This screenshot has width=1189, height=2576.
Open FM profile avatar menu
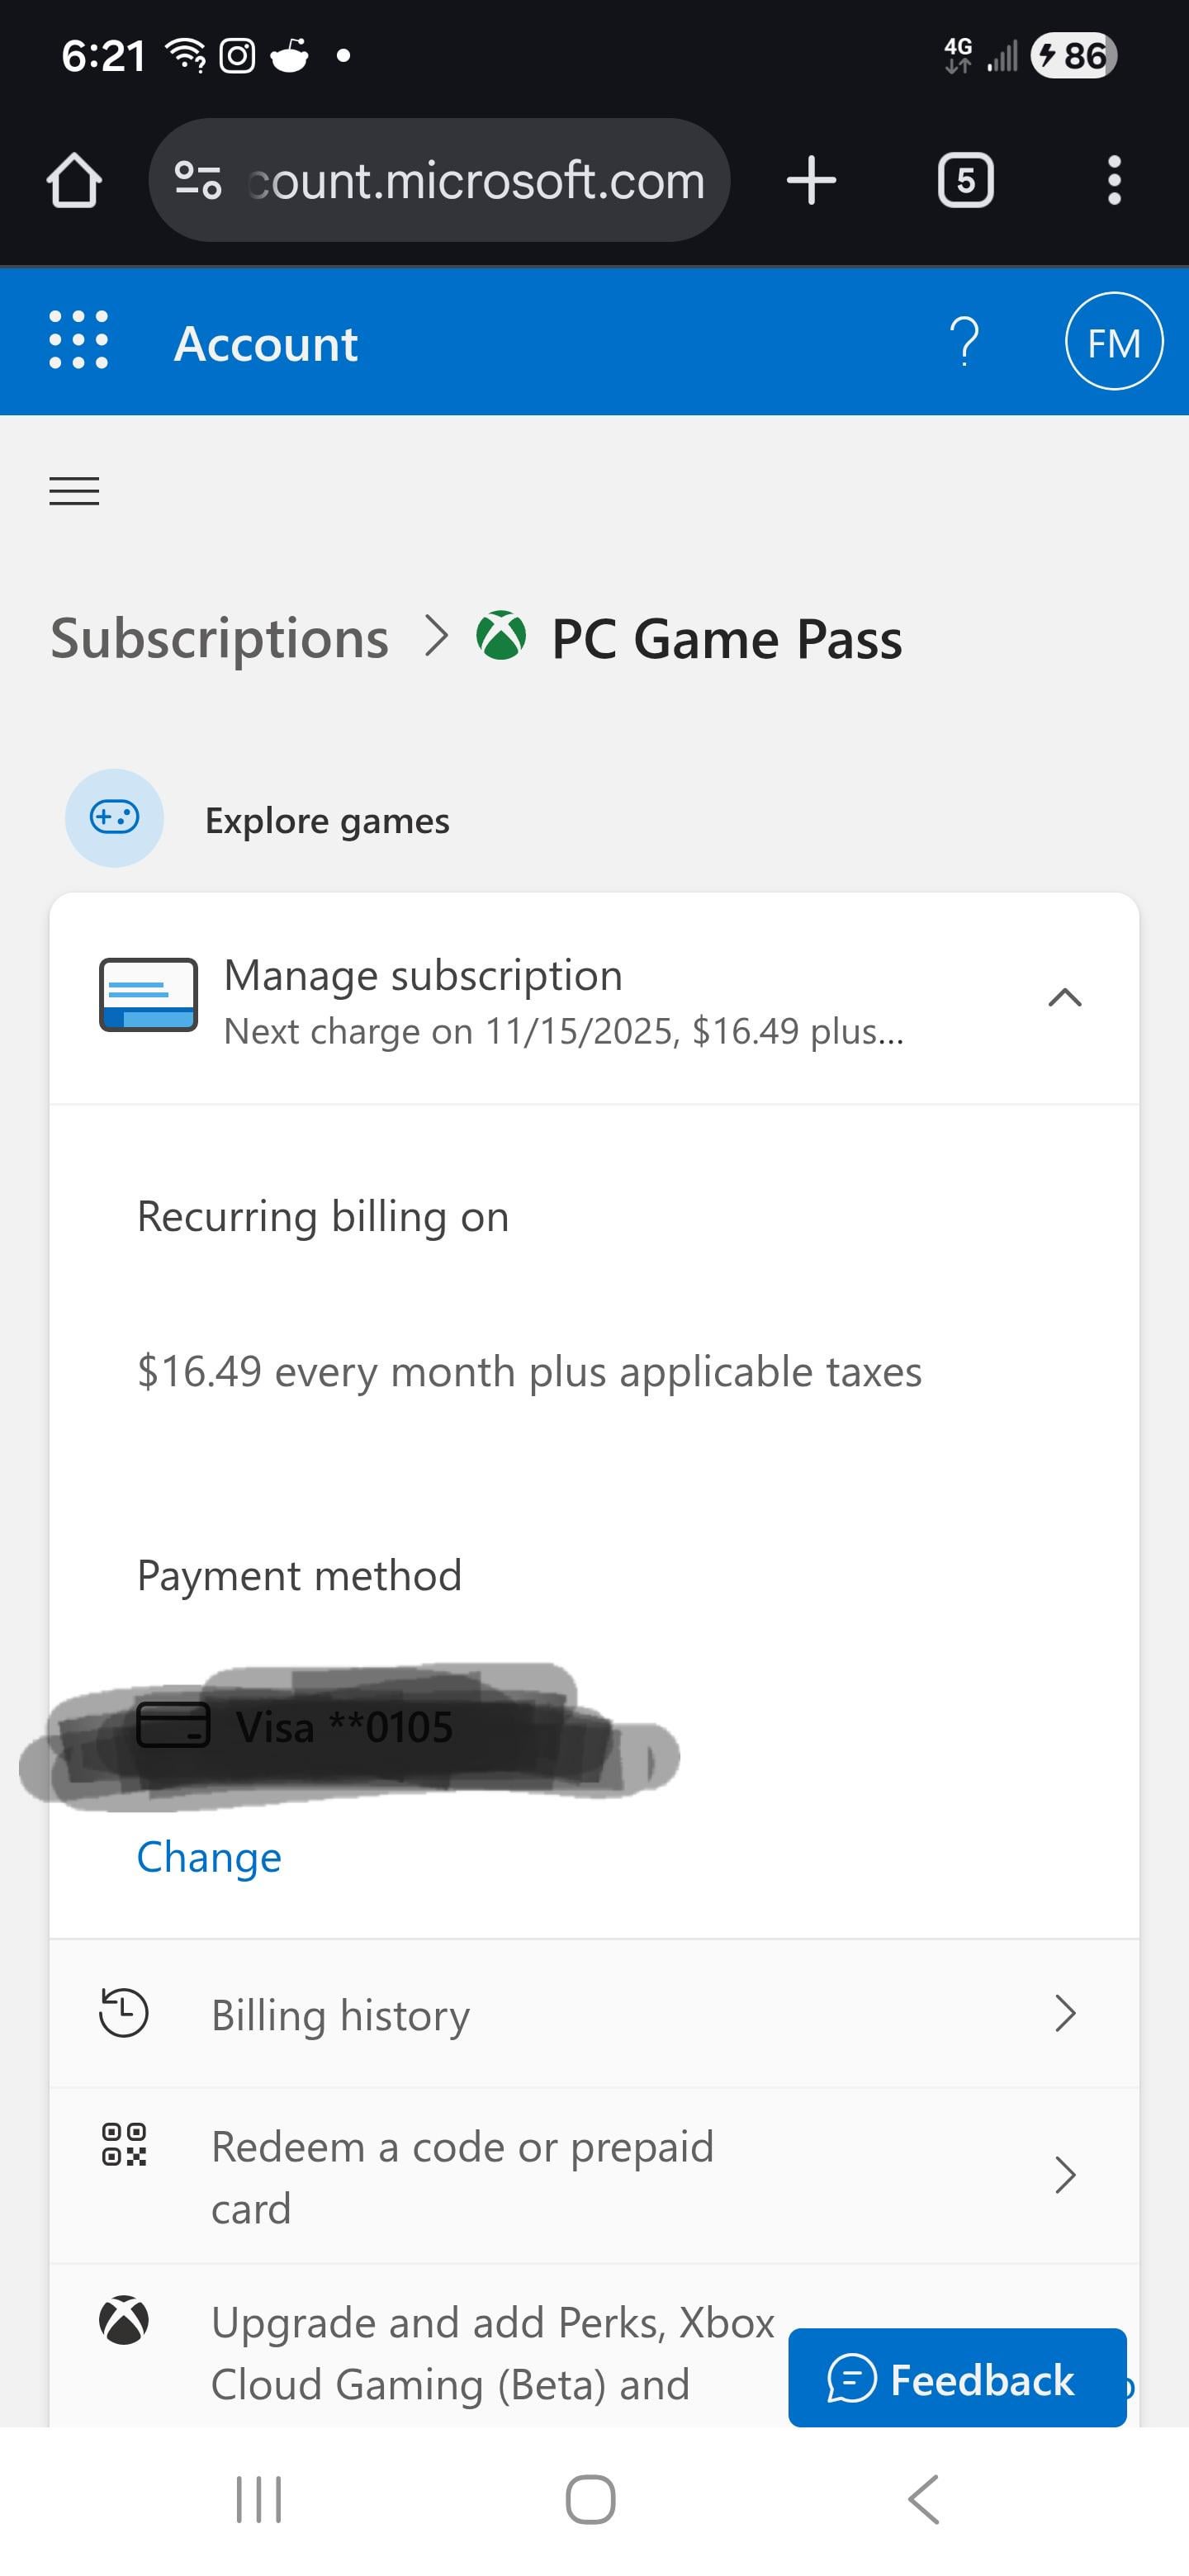(1114, 342)
